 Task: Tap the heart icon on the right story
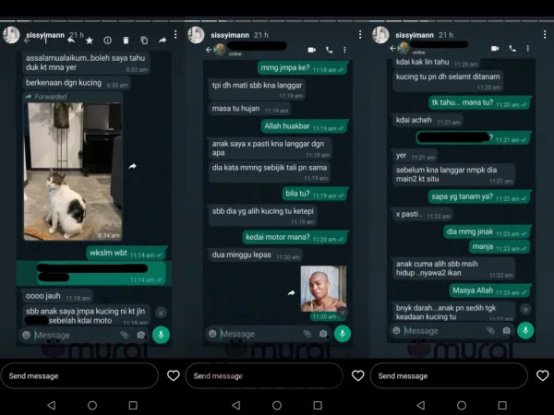tap(542, 375)
